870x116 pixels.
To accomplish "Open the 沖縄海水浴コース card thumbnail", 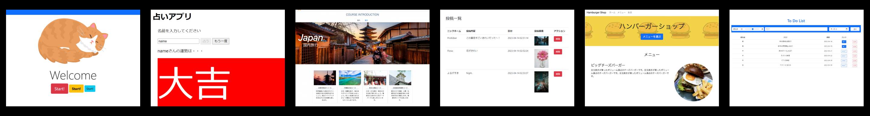I will pos(350,78).
